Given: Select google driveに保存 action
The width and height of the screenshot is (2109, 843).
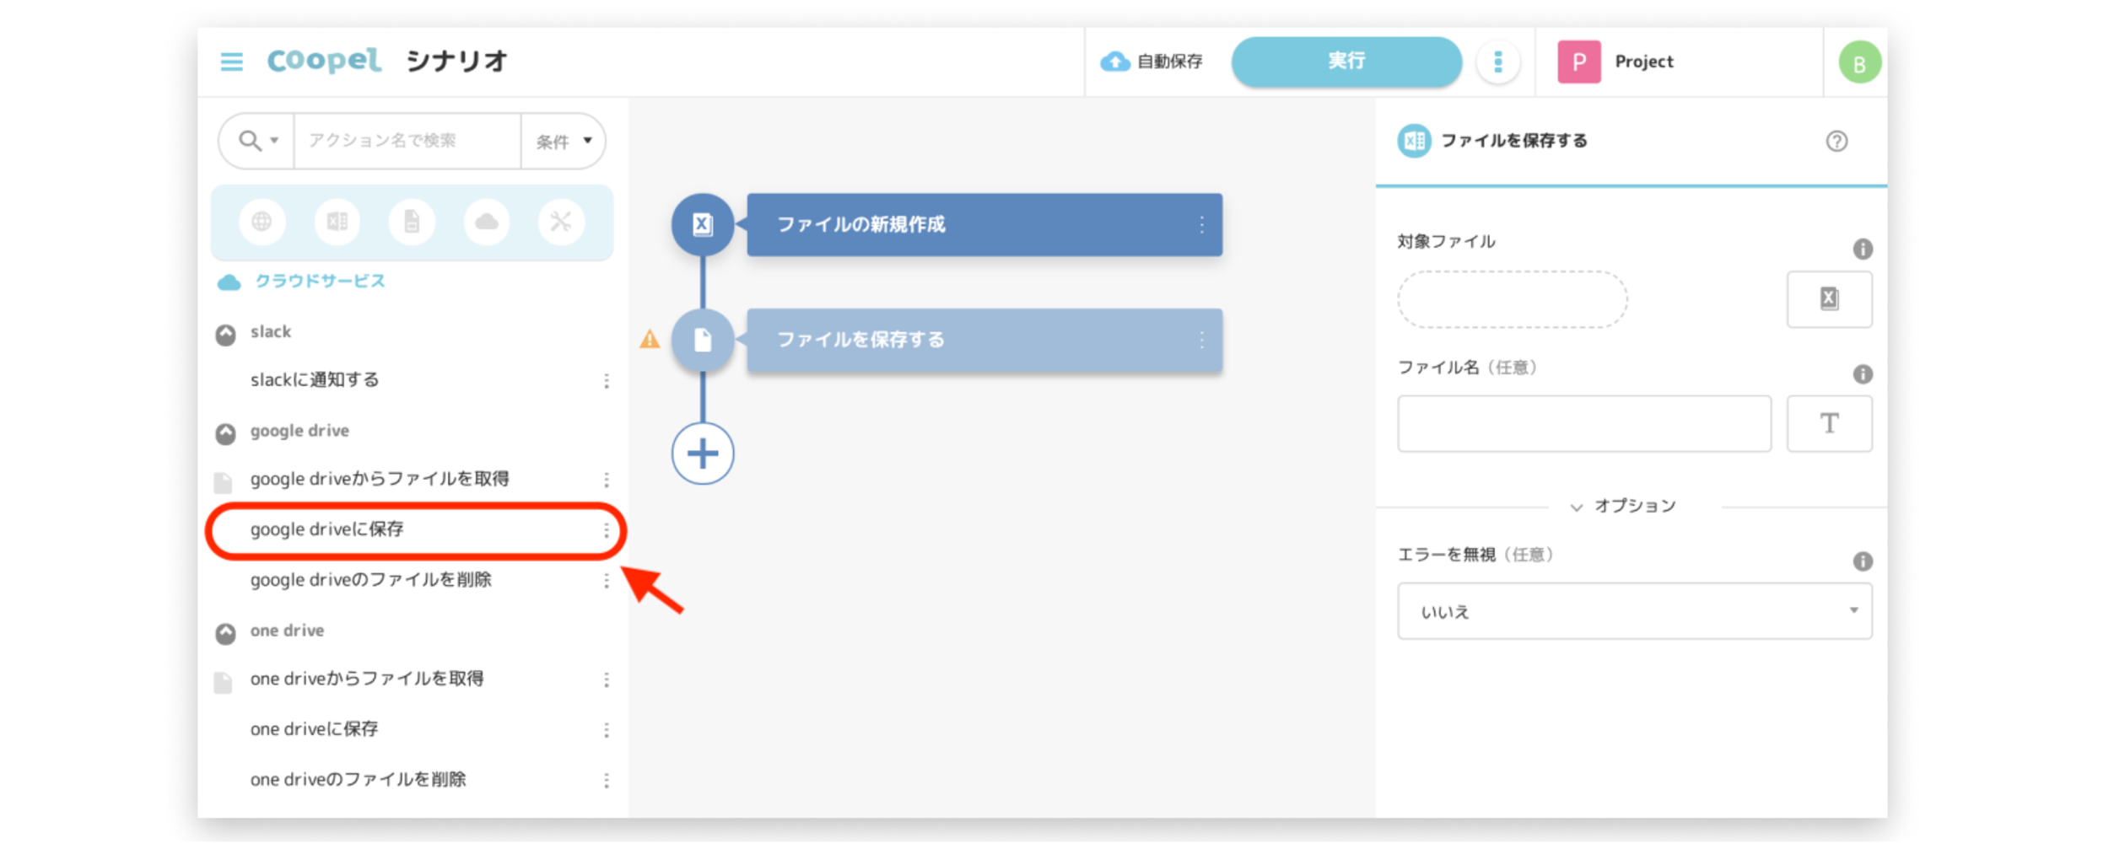Looking at the screenshot, I should coord(326,529).
